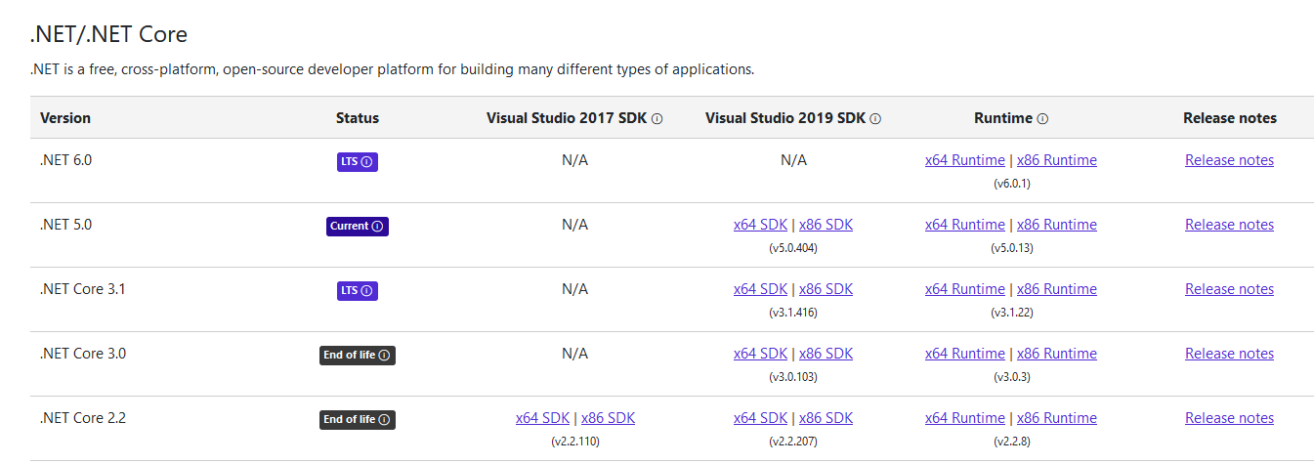Open Release notes for .NET 5.0

[x=1229, y=225]
